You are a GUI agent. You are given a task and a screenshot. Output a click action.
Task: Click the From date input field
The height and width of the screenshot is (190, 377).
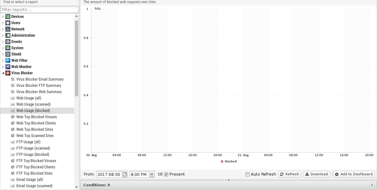click(x=109, y=174)
